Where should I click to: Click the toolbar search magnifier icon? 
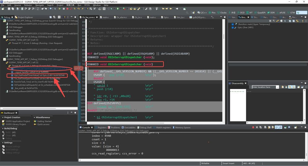coord(187,13)
